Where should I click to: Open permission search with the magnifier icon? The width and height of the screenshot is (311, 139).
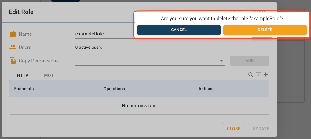coord(251,75)
